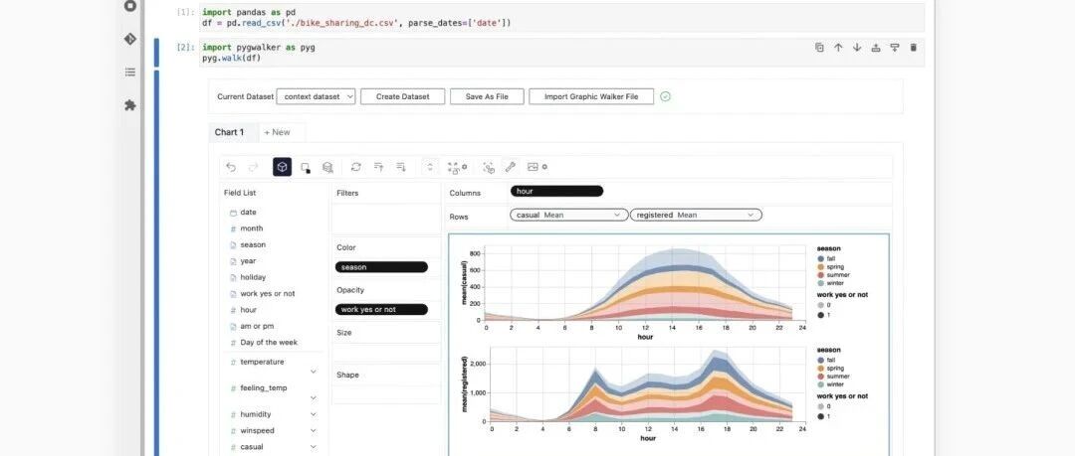Toggle the aggregation cube icon

(x=282, y=167)
